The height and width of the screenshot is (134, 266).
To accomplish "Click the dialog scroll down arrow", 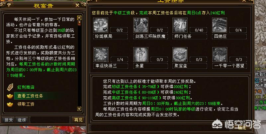I will (79, 109).
